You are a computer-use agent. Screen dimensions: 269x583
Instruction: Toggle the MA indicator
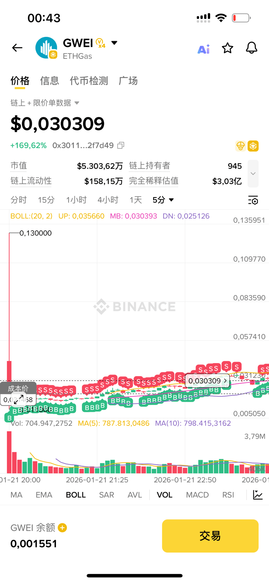[x=16, y=495]
